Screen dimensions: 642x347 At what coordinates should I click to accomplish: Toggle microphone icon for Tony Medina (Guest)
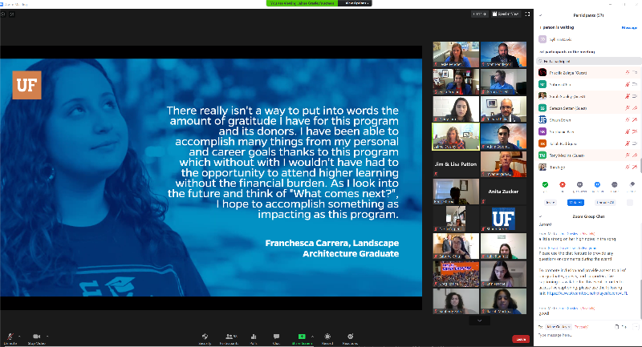(628, 155)
